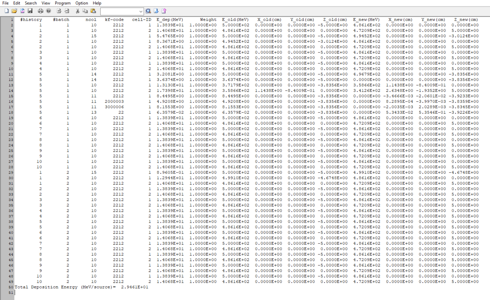Click the total value 2.9461E+01
490x300 pixels.
135,287
